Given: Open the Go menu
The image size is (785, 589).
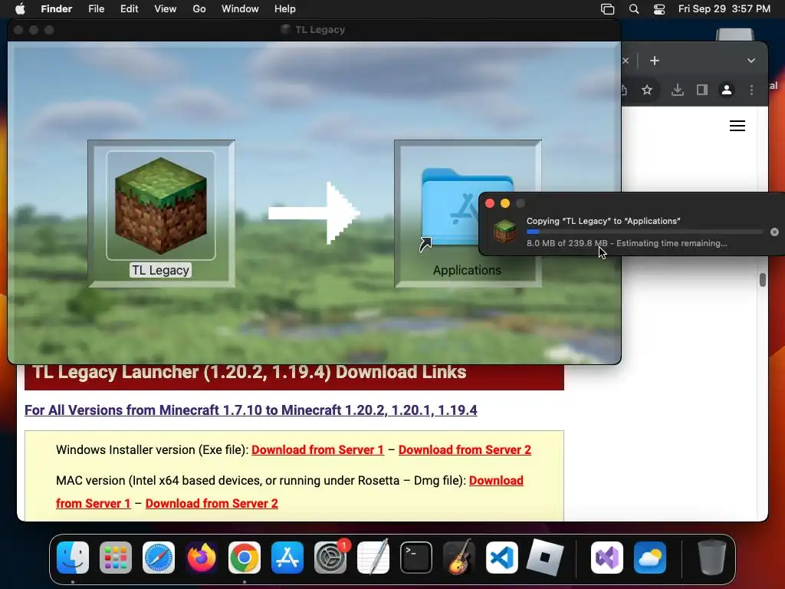Looking at the screenshot, I should coord(199,9).
